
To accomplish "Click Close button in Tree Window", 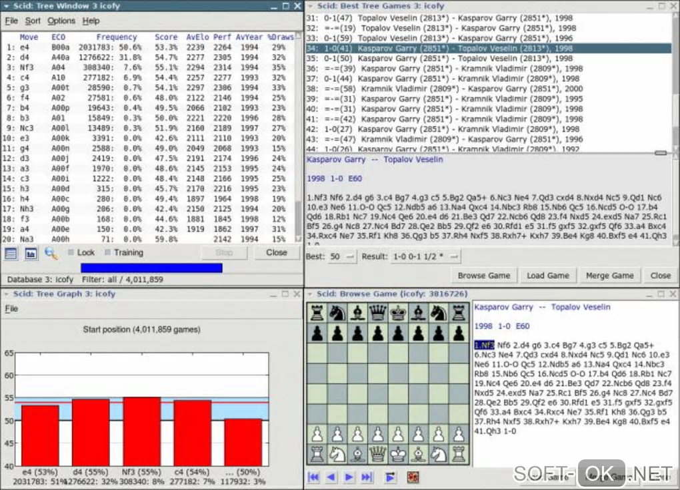I will click(277, 252).
